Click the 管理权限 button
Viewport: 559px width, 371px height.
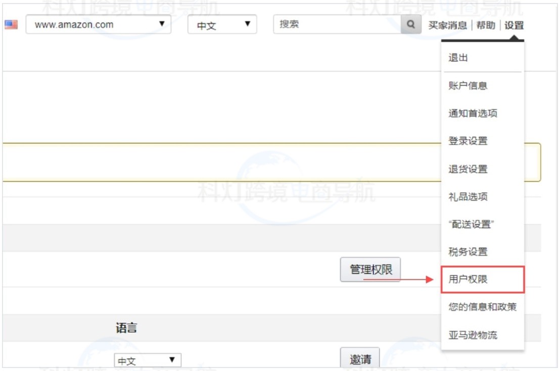370,270
